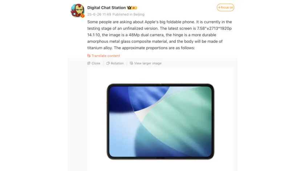Click the orange verified badge on the avatar
This screenshot has width=305, height=171.
pos(83,16)
